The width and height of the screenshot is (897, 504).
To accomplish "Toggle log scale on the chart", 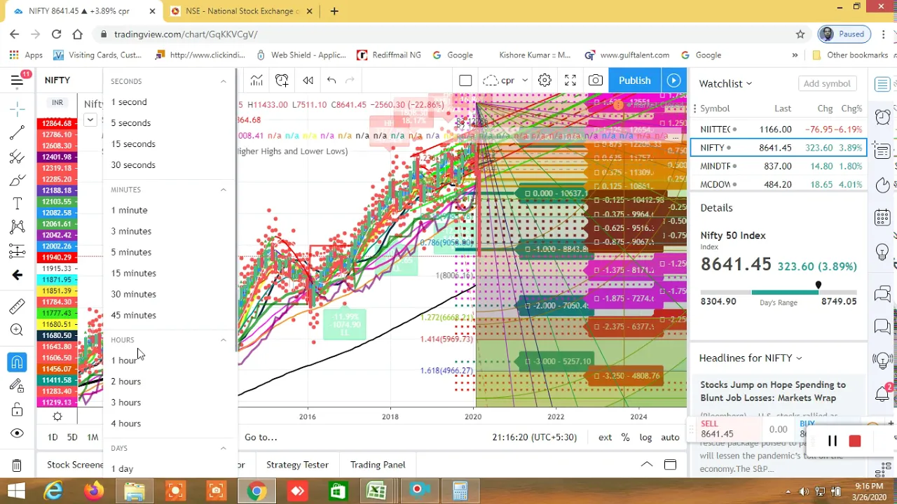I will click(645, 437).
